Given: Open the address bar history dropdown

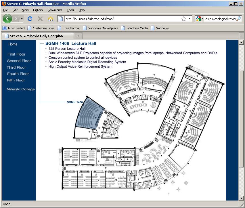Looking at the screenshot, I should pos(190,19).
